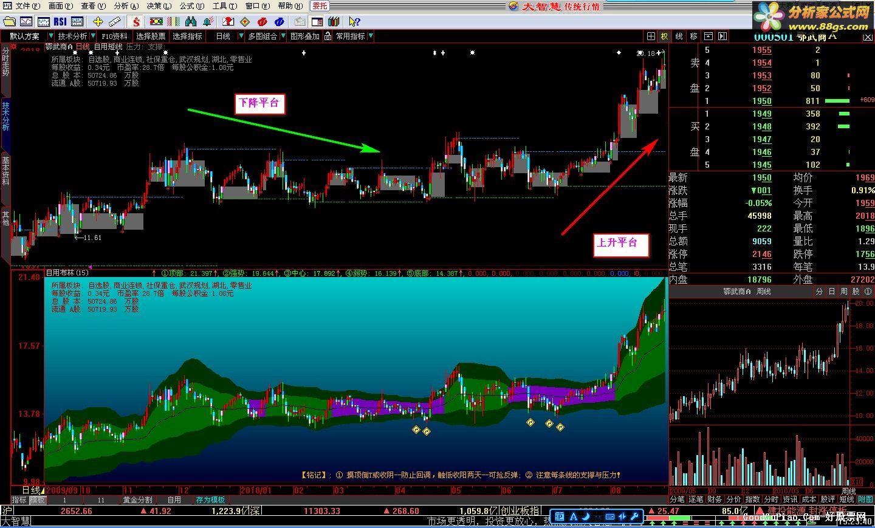Screen dimensions: 875x528
Task: Open the 画面(P) menu
Action: 60,6
